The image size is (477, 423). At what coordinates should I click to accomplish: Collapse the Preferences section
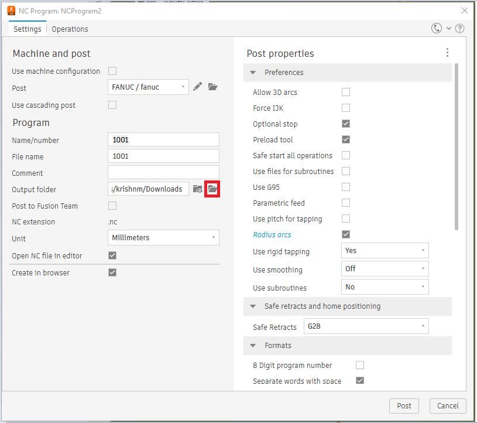click(253, 73)
